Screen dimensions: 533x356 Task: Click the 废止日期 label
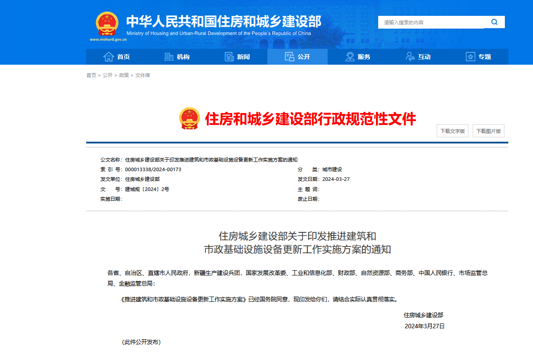pos(309,199)
